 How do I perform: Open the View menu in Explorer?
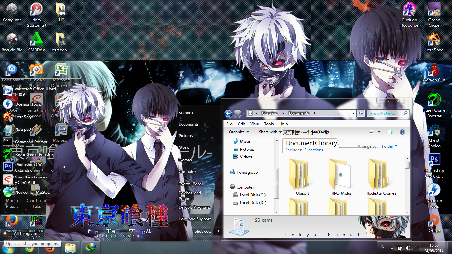click(254, 124)
